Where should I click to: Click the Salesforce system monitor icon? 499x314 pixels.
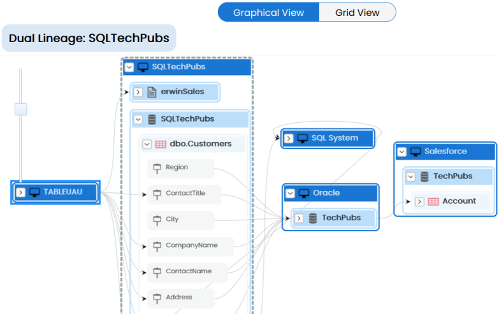(x=416, y=152)
